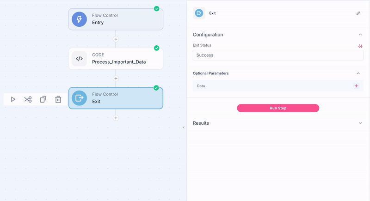Add Data parameter with plus icon
The width and height of the screenshot is (370, 201).
(356, 86)
